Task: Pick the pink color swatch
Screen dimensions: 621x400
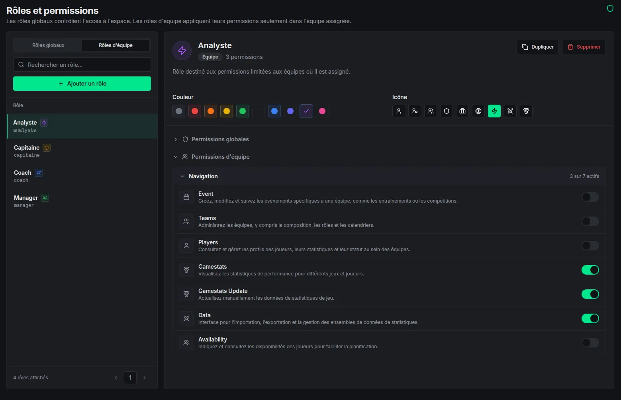Action: [322, 111]
